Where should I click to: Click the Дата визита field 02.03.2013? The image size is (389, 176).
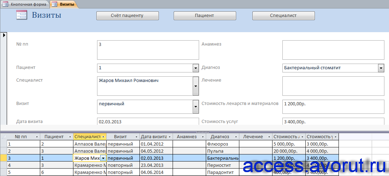[x=148, y=121]
